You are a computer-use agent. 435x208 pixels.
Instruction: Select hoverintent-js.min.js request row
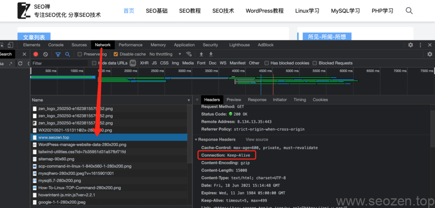pos(109,195)
